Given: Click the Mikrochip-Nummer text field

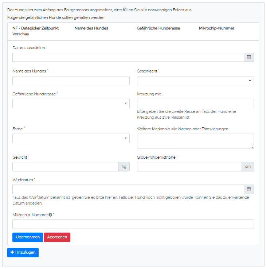Looking at the screenshot, I should 133,224.
